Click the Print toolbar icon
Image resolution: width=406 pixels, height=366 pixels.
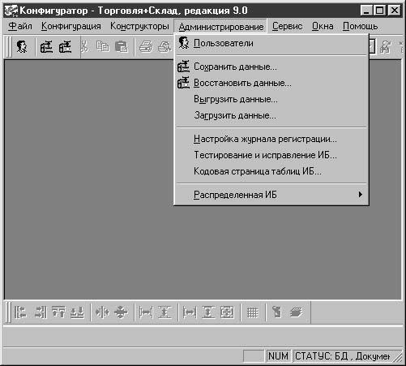pos(146,46)
